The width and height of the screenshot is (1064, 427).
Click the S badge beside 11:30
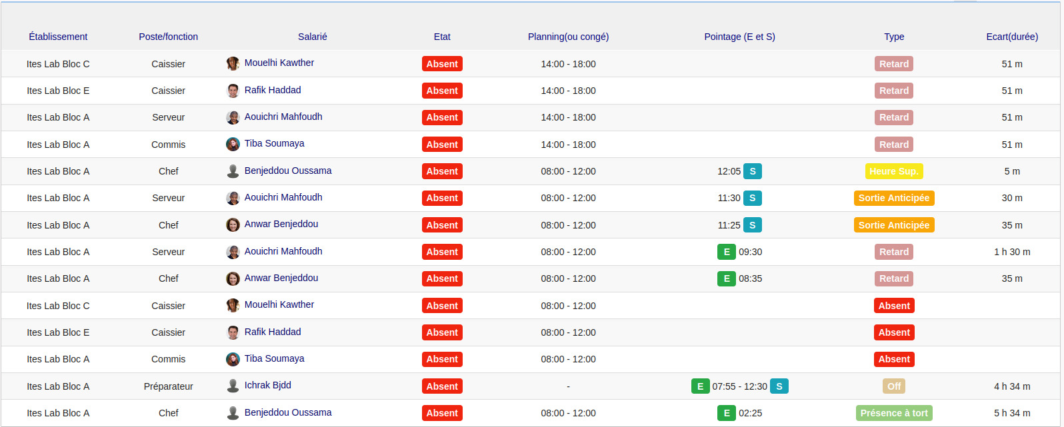[753, 198]
